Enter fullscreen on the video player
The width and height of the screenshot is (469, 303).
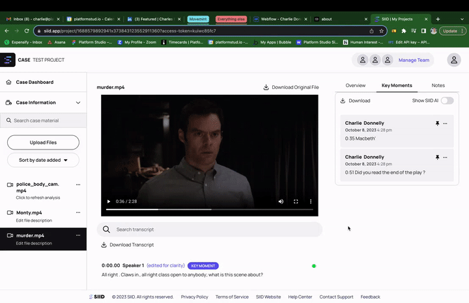point(296,202)
